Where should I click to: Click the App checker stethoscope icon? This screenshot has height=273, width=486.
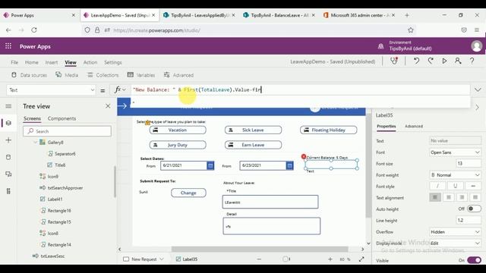pos(394,61)
